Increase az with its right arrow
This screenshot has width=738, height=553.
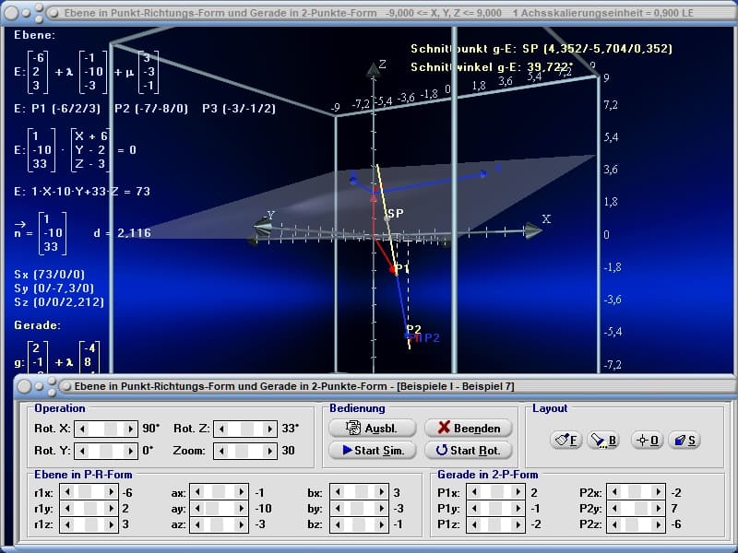coord(242,524)
